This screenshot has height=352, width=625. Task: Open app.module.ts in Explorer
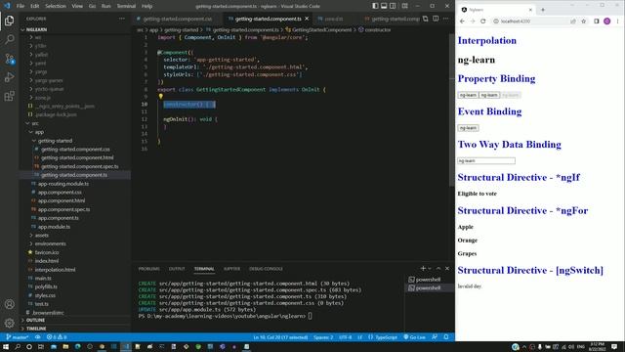(54, 227)
